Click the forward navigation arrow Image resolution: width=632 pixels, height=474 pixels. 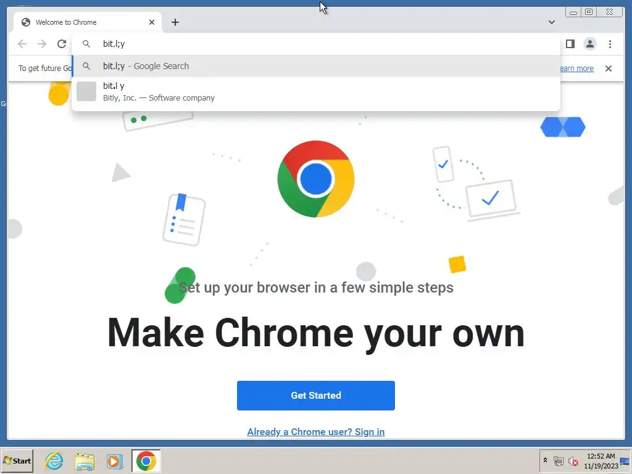coord(42,44)
